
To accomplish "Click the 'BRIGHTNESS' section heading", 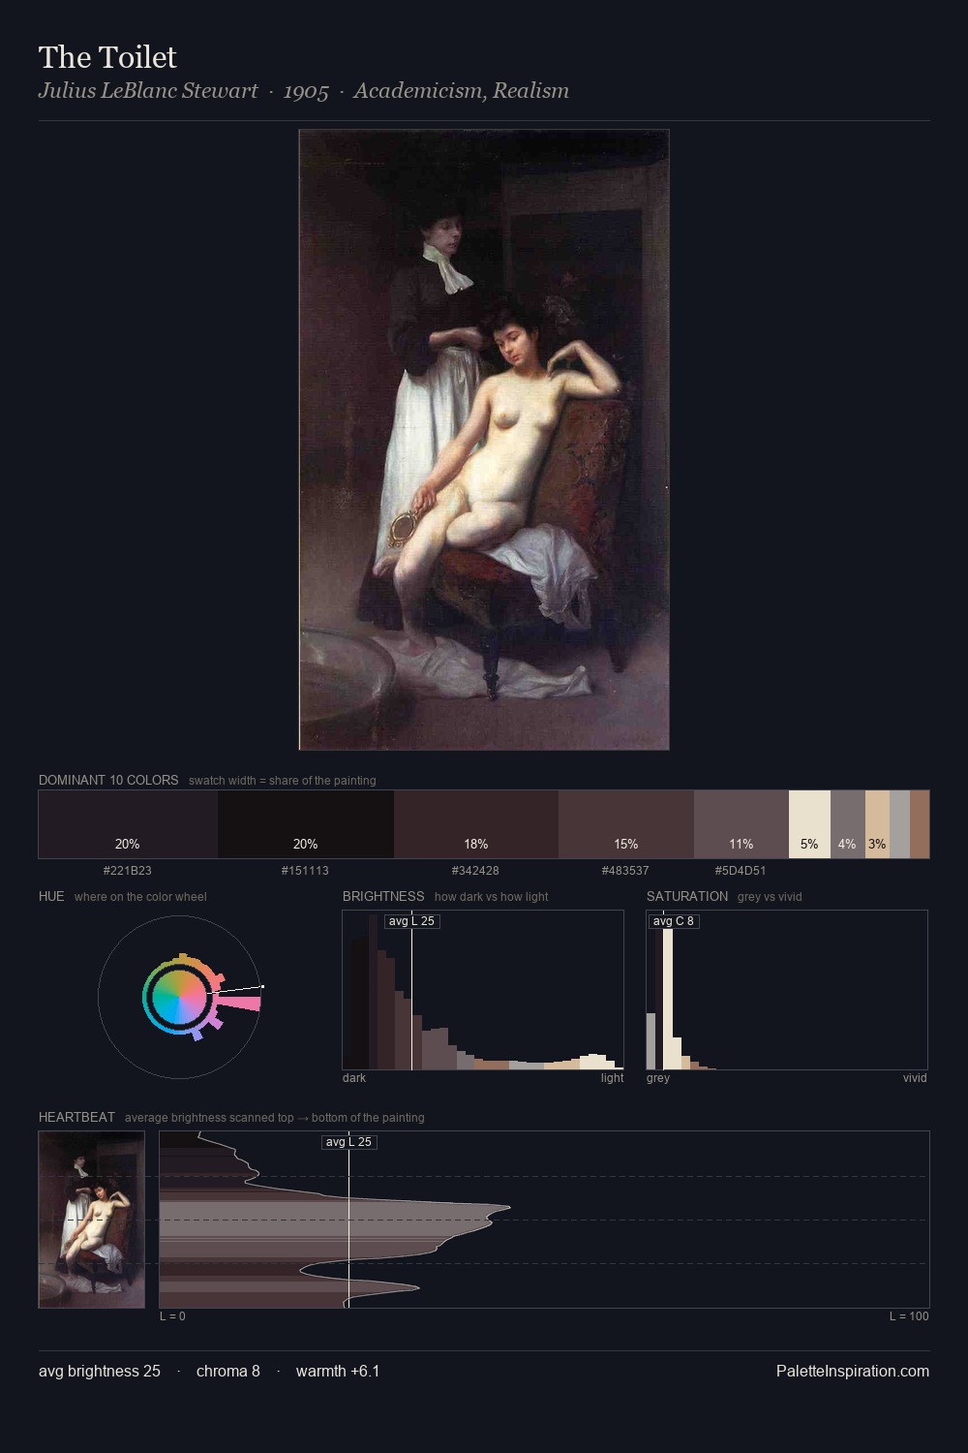I will click(x=383, y=896).
